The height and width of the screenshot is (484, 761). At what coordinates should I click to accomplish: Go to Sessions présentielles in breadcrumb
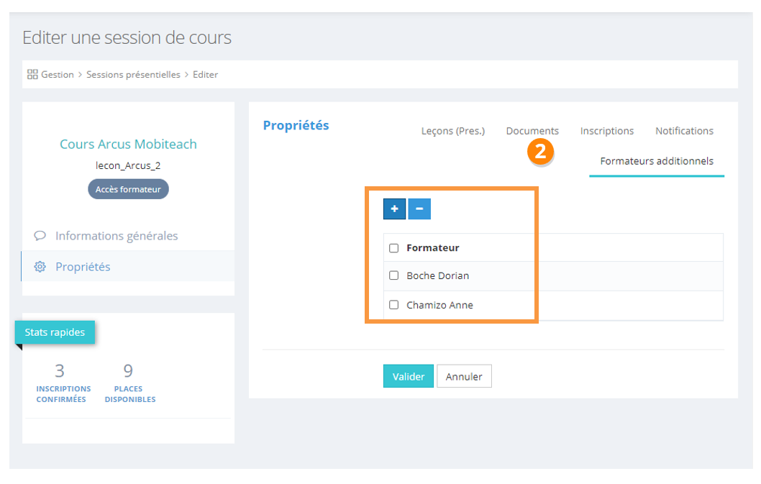[133, 75]
